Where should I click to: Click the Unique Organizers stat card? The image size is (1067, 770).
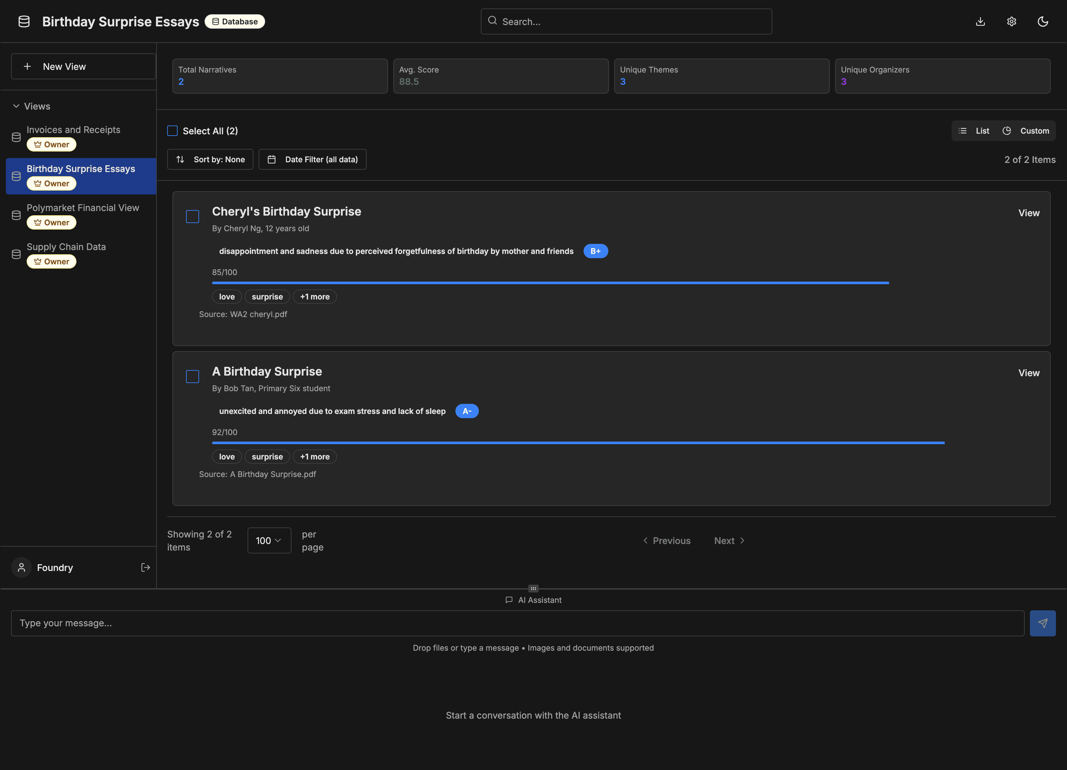942,76
